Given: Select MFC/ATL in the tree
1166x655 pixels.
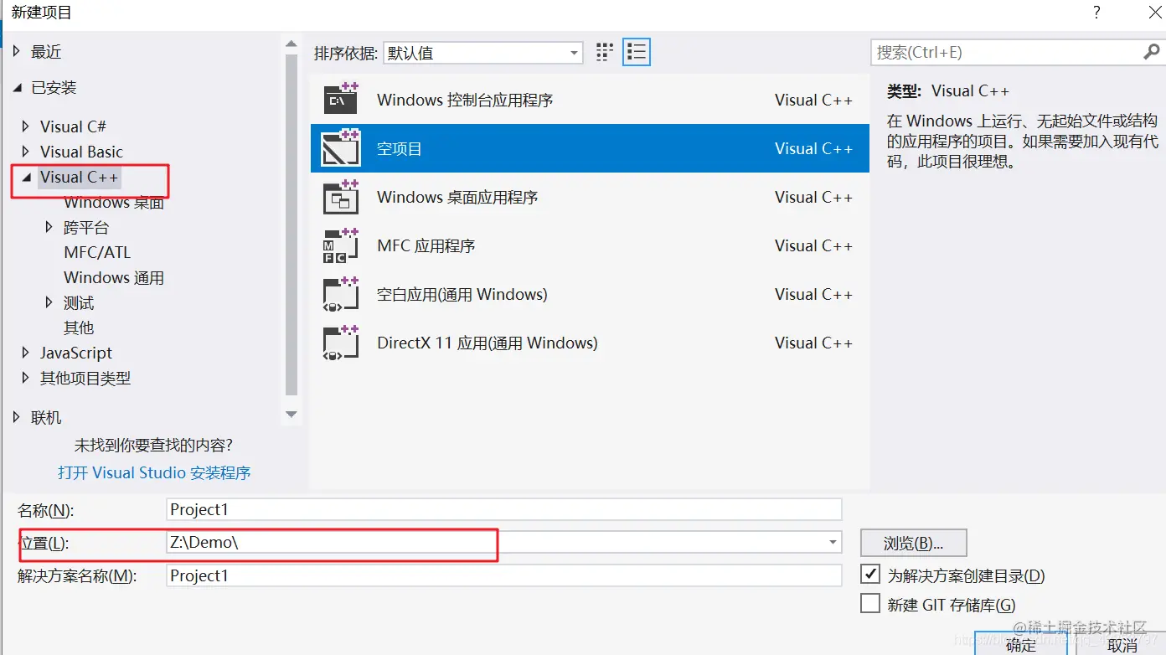Looking at the screenshot, I should (x=97, y=252).
